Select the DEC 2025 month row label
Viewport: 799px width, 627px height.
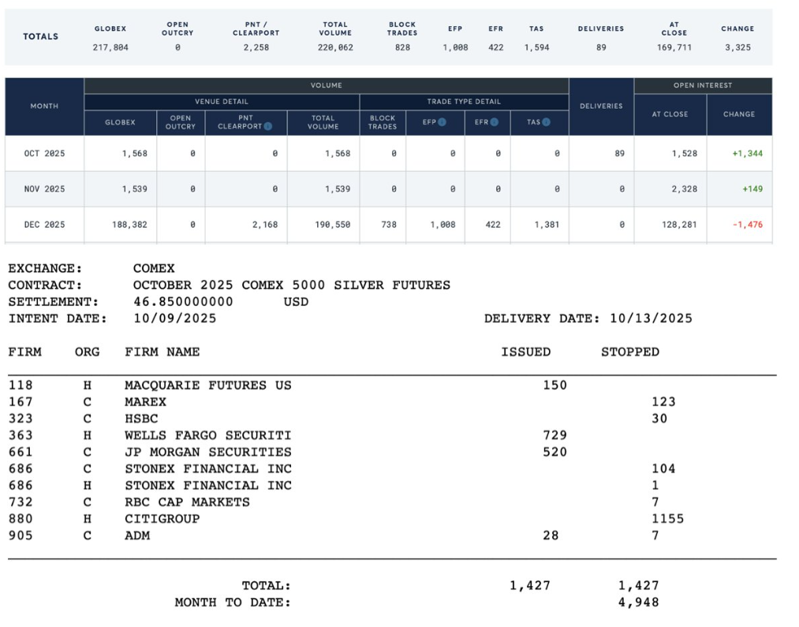[44, 225]
